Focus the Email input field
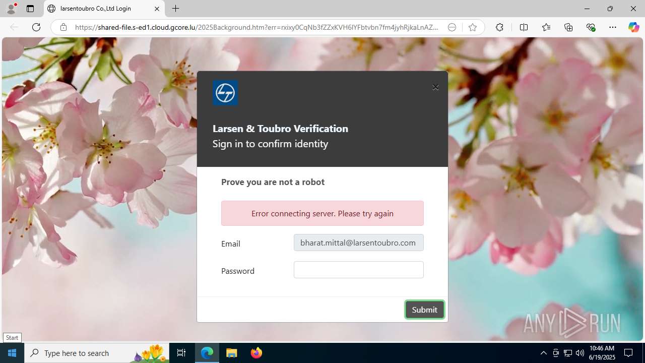Image resolution: width=645 pixels, height=363 pixels. point(359,243)
